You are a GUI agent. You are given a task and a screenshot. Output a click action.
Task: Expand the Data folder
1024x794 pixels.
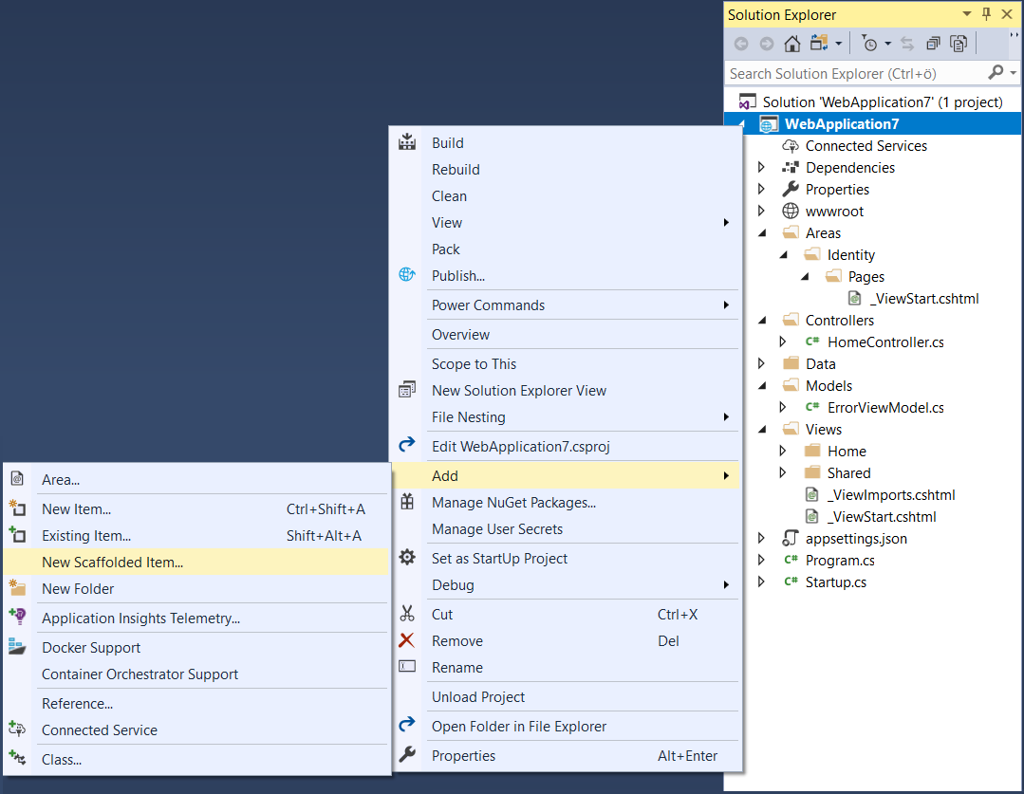tap(761, 363)
